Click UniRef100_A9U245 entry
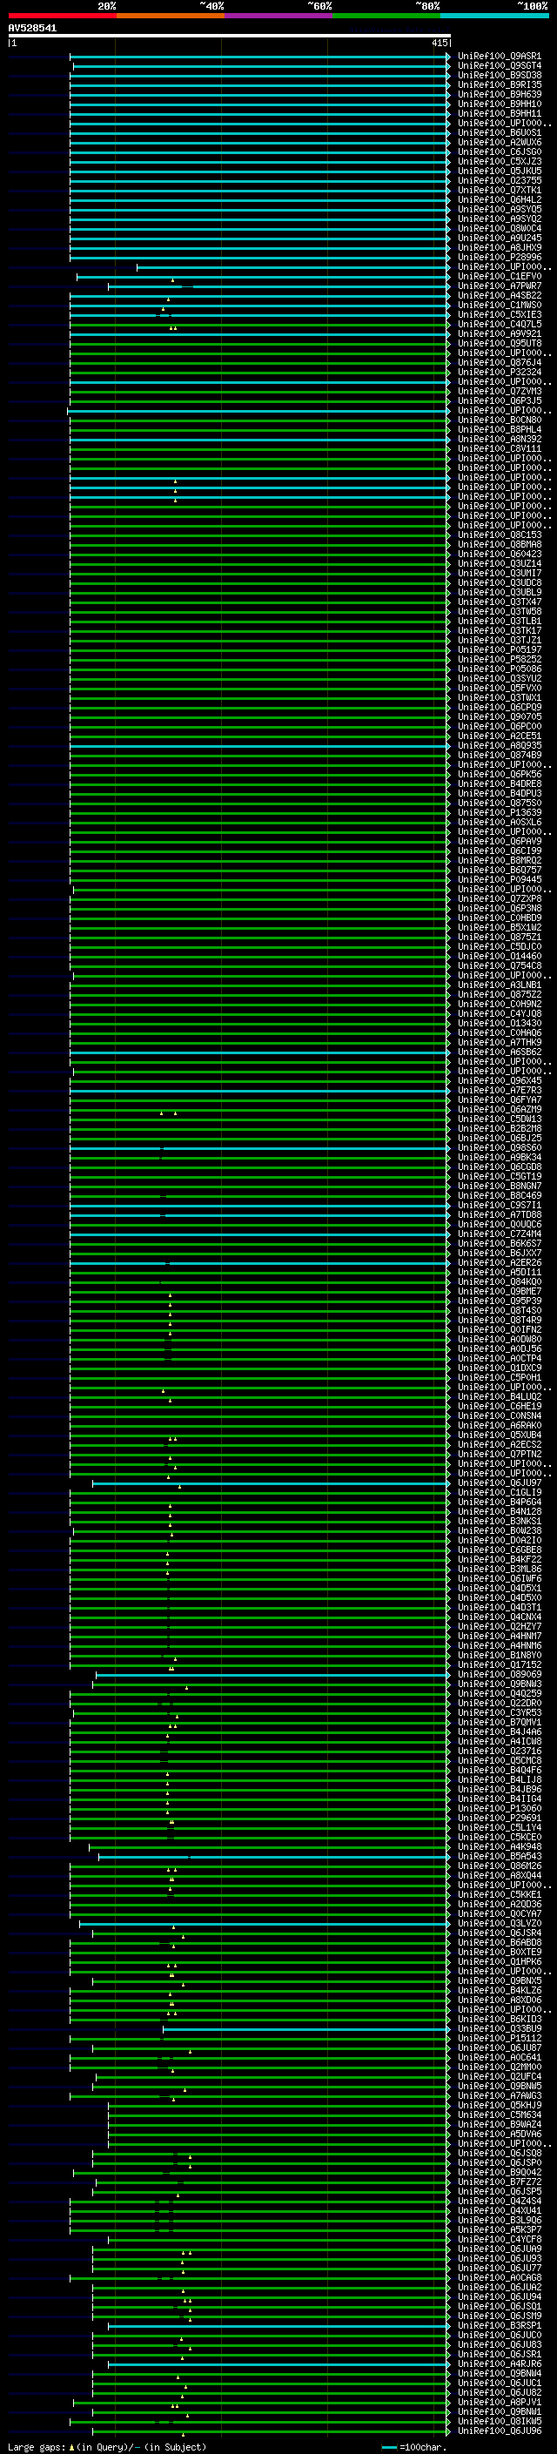The image size is (557, 2454). (499, 239)
